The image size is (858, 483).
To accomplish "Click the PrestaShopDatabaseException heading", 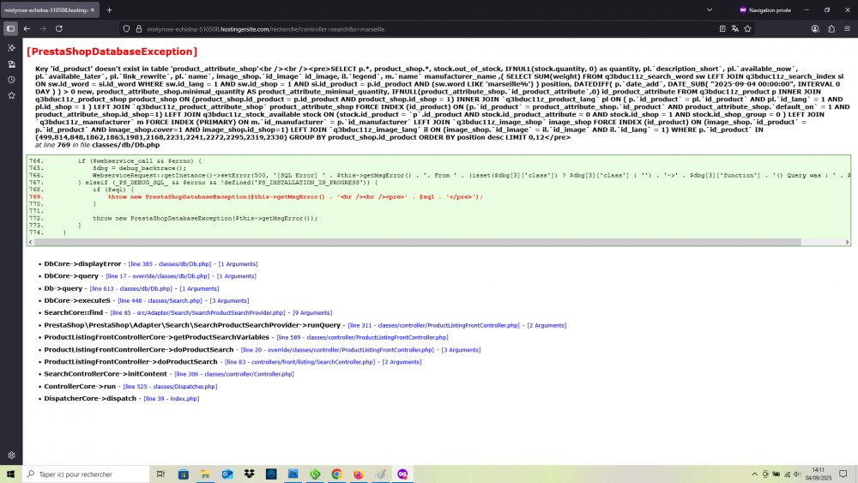I will 112,51.
